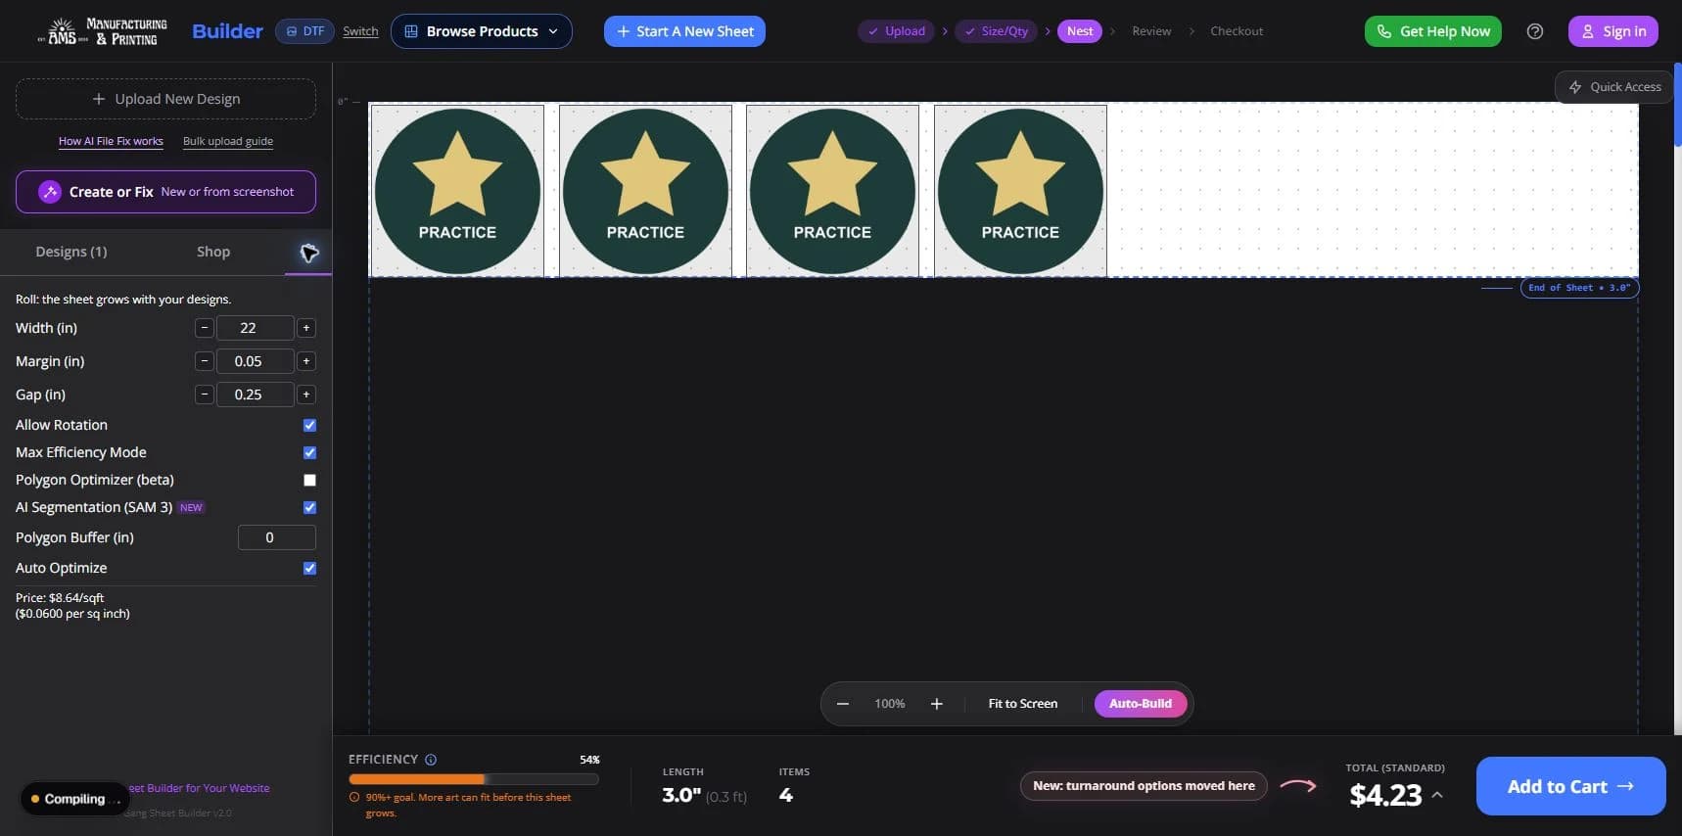Click the DTF product badge

[x=304, y=31]
